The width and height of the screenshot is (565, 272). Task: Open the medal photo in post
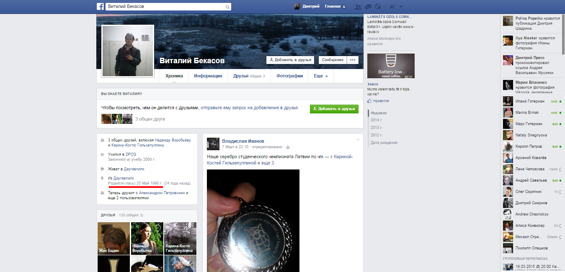click(x=253, y=221)
